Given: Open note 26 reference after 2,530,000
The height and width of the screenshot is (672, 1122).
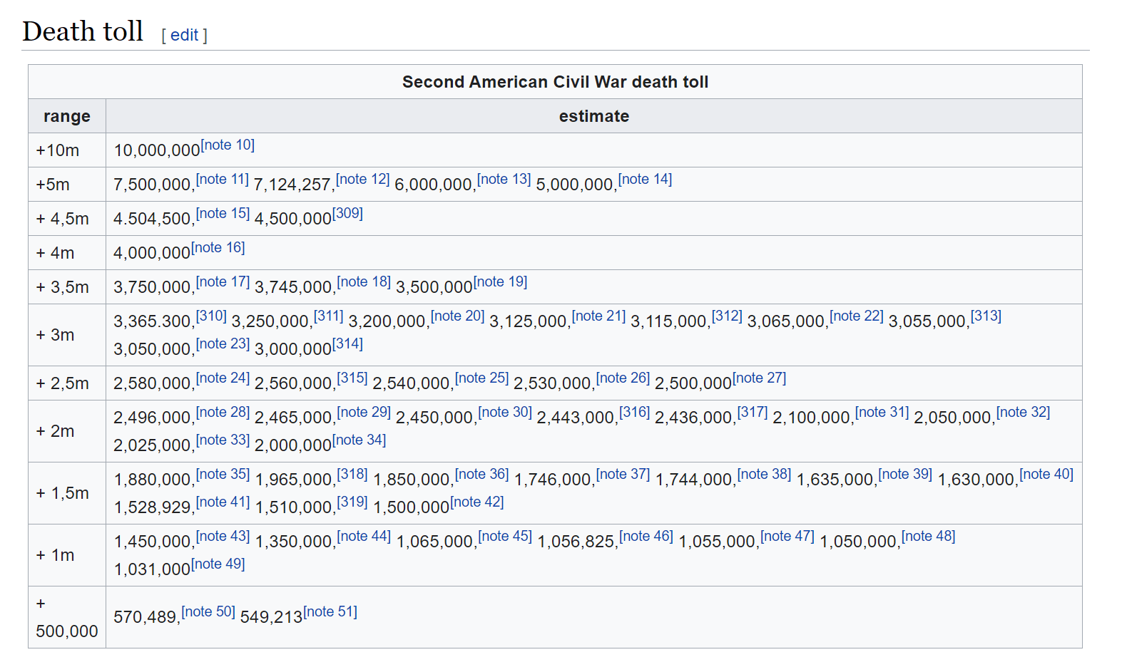Looking at the screenshot, I should click(x=623, y=378).
